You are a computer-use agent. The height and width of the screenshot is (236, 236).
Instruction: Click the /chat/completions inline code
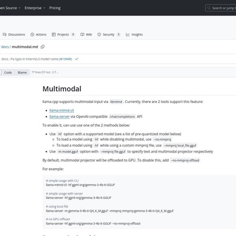(x=122, y=117)
